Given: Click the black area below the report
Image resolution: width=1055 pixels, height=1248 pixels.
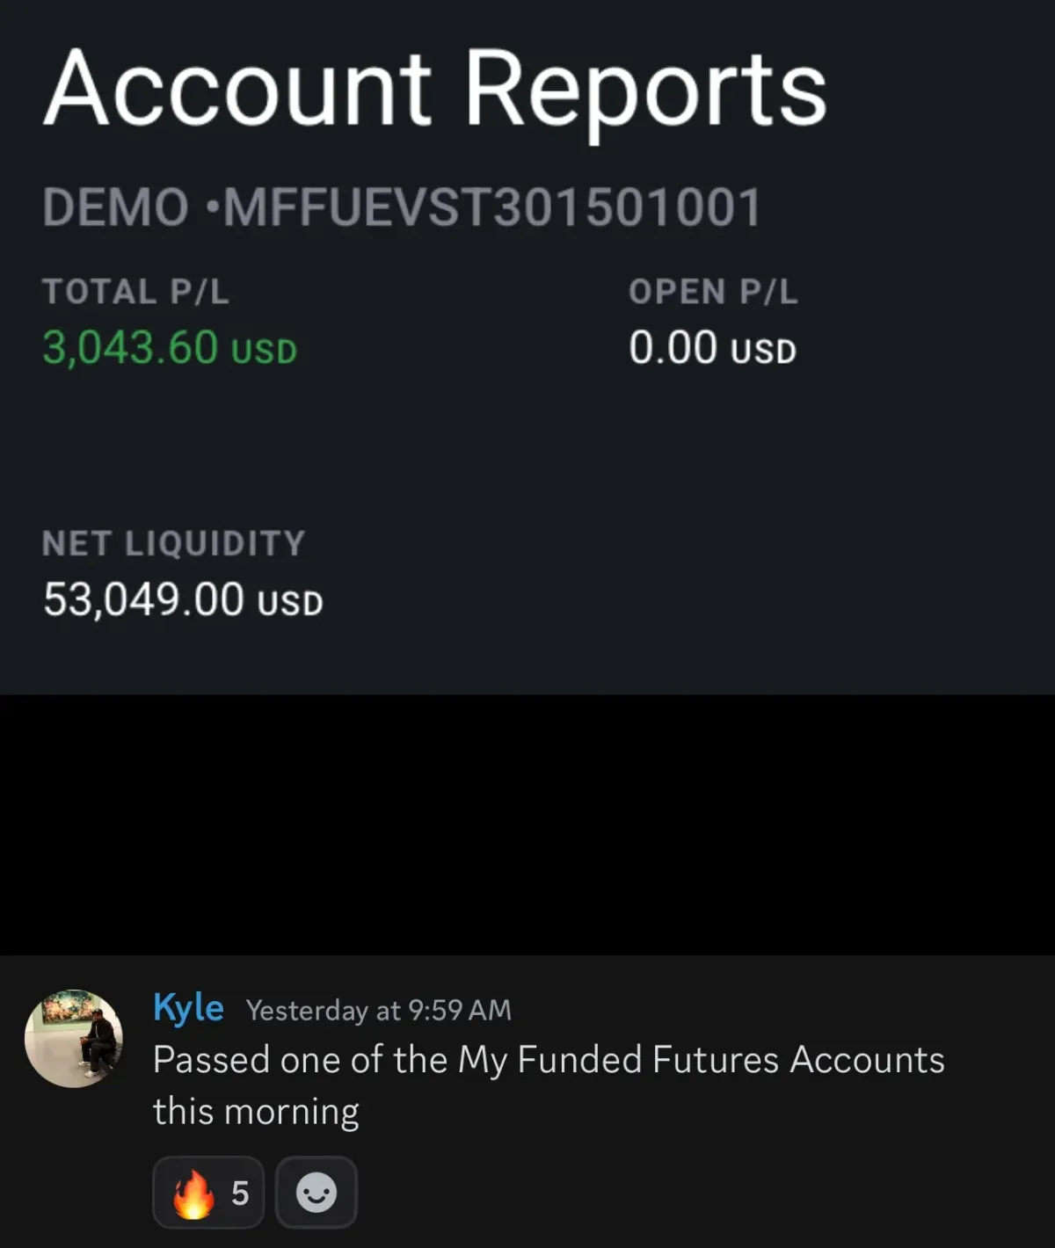Looking at the screenshot, I should click(x=527, y=824).
